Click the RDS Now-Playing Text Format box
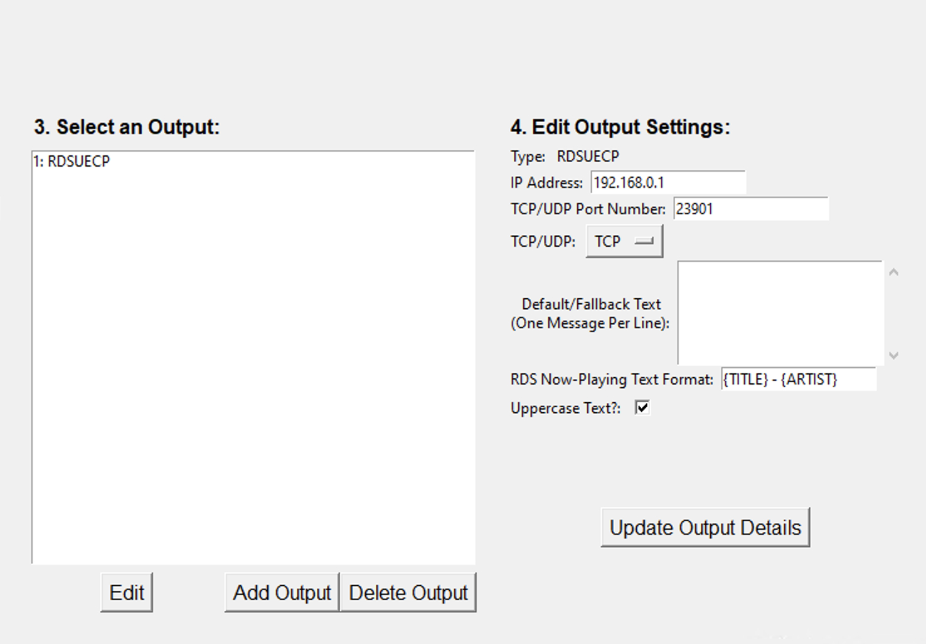 click(x=799, y=379)
